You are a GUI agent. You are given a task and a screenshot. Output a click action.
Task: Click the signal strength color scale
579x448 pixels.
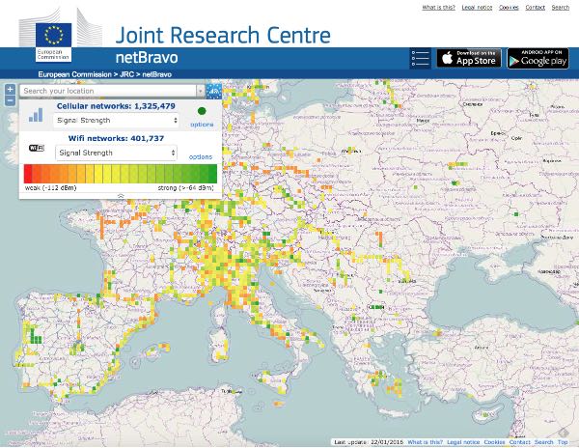[x=121, y=174]
